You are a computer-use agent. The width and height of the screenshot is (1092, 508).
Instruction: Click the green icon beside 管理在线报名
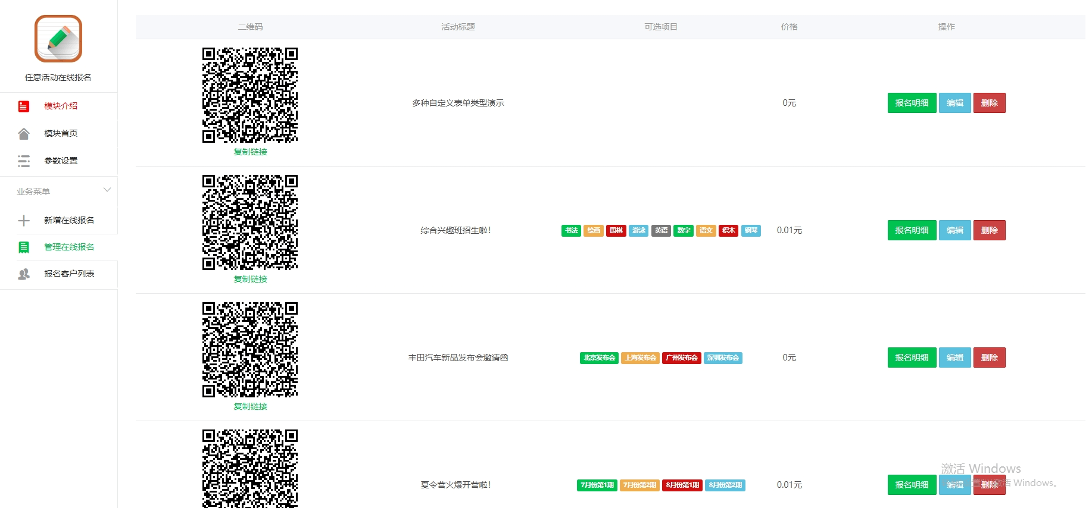[24, 247]
